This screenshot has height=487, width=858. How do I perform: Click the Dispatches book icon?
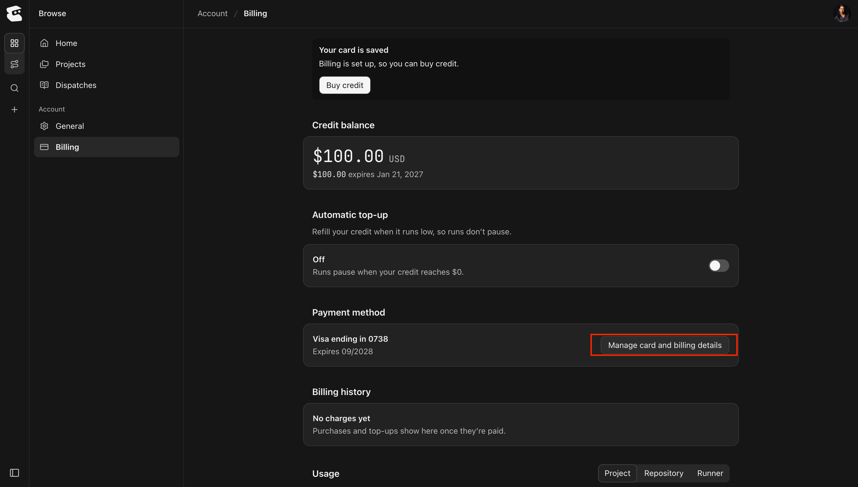click(44, 85)
